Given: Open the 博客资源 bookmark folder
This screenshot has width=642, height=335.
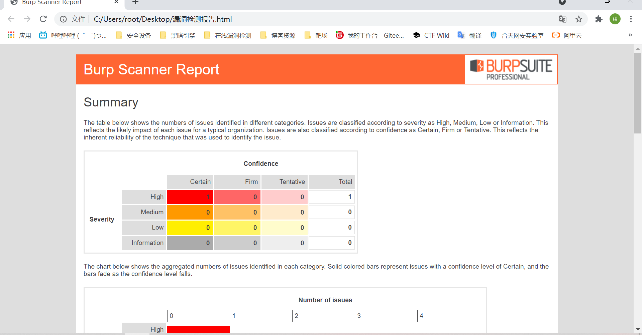Looking at the screenshot, I should pyautogui.click(x=278, y=35).
